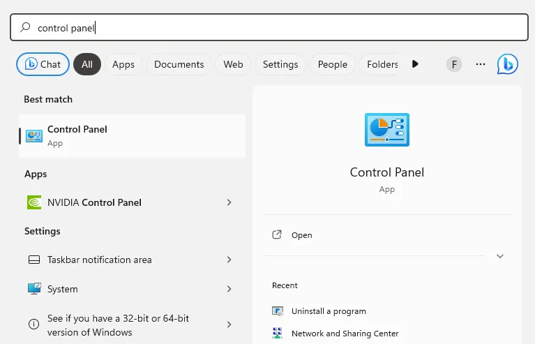Select the Apps filter tab
Image resolution: width=535 pixels, height=344 pixels.
123,64
